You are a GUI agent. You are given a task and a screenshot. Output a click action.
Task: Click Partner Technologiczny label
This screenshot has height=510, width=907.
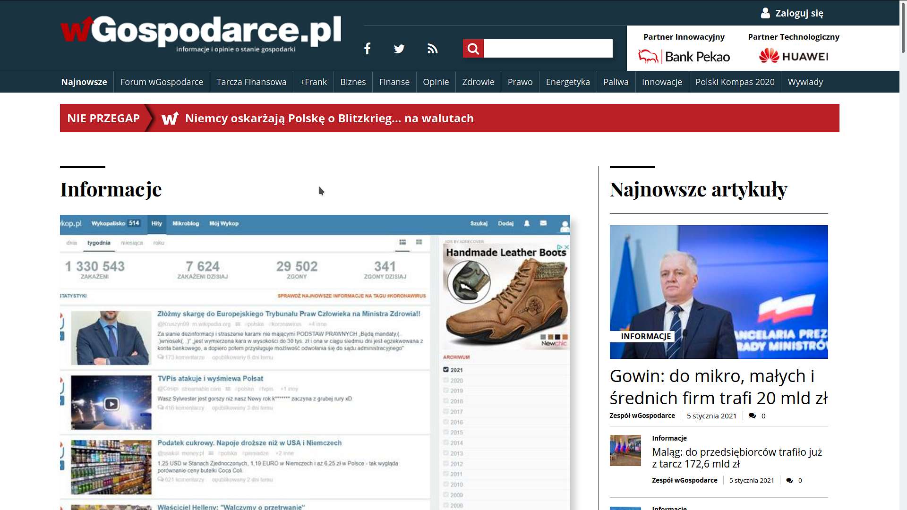[794, 37]
